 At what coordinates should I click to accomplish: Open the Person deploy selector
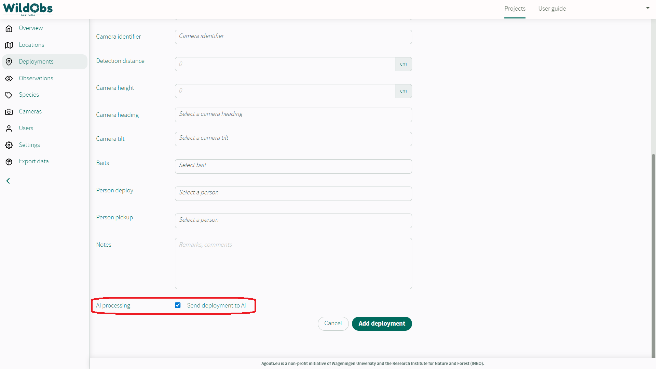tap(293, 193)
